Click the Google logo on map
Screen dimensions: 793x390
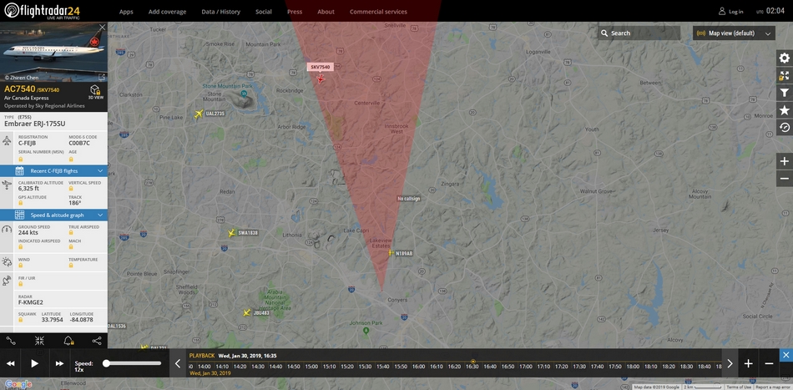tap(18, 384)
